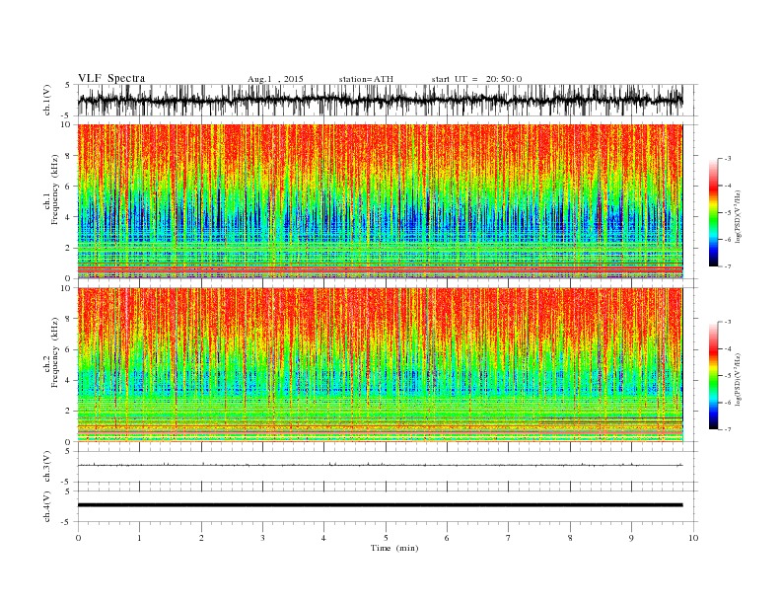This screenshot has height=604, width=781.
Task: Click inside the ch.2 spectrogram panel
Action: (380, 365)
